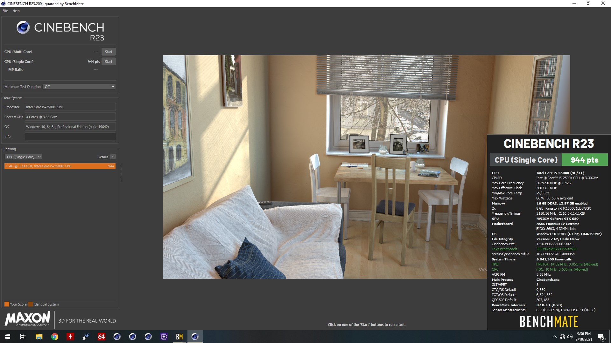Open the Action Center notifications
Screen dimensions: 611x343
(x=601, y=337)
